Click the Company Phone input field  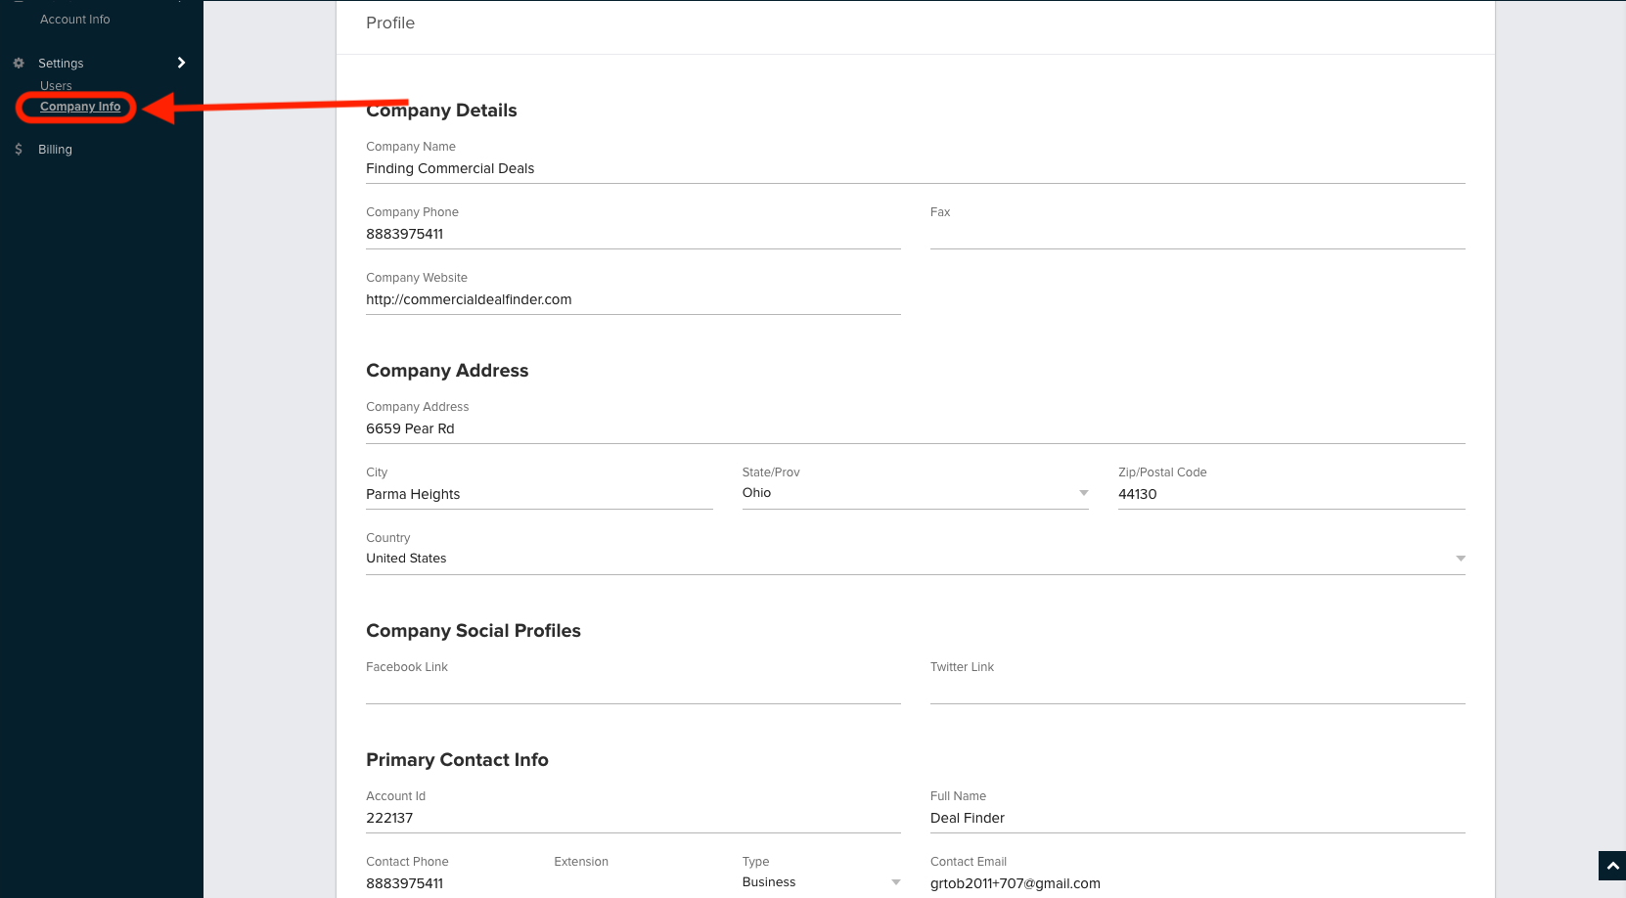[632, 235]
